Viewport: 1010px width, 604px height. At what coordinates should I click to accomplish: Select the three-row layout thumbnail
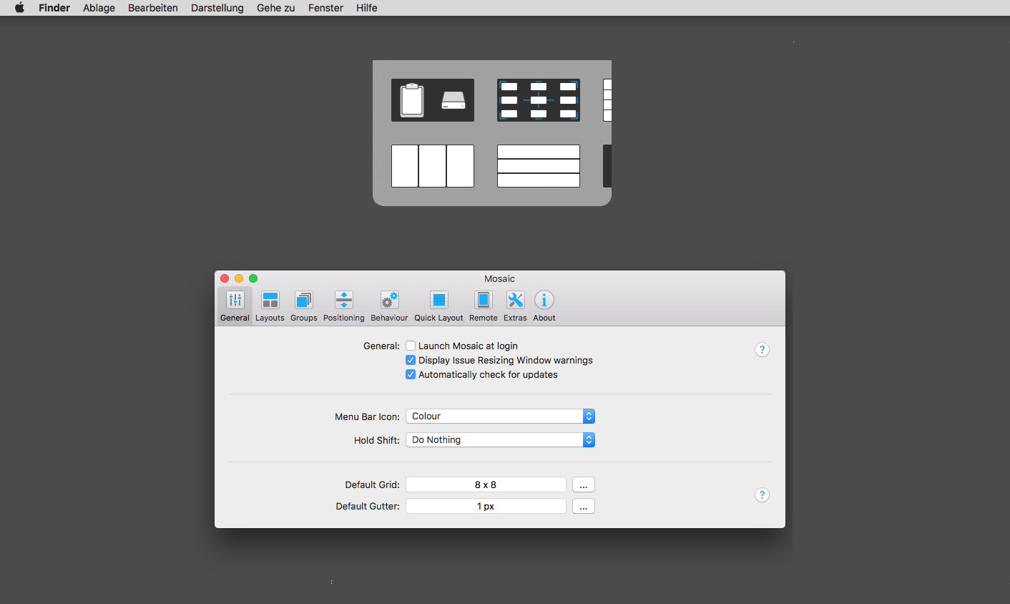point(539,166)
